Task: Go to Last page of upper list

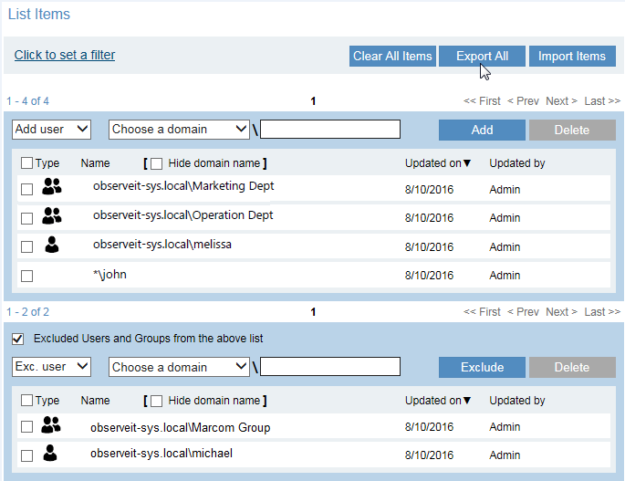Action: pyautogui.click(x=602, y=101)
